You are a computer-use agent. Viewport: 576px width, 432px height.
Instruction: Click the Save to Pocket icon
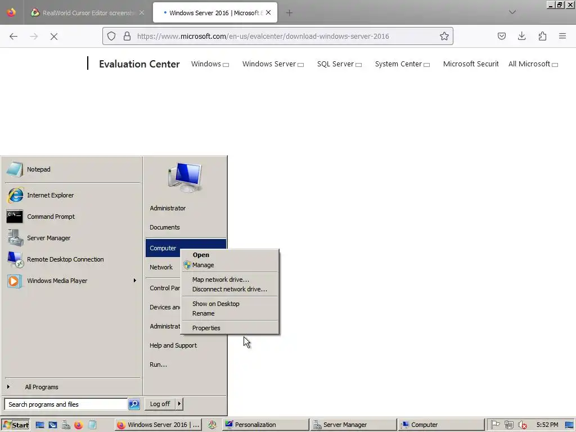(x=502, y=36)
